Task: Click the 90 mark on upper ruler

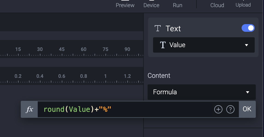Action: 127,50
